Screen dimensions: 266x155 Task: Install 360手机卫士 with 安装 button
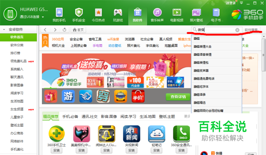[57, 150]
